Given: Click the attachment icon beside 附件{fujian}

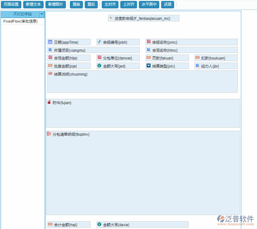Looking at the screenshot, I should [49, 103].
